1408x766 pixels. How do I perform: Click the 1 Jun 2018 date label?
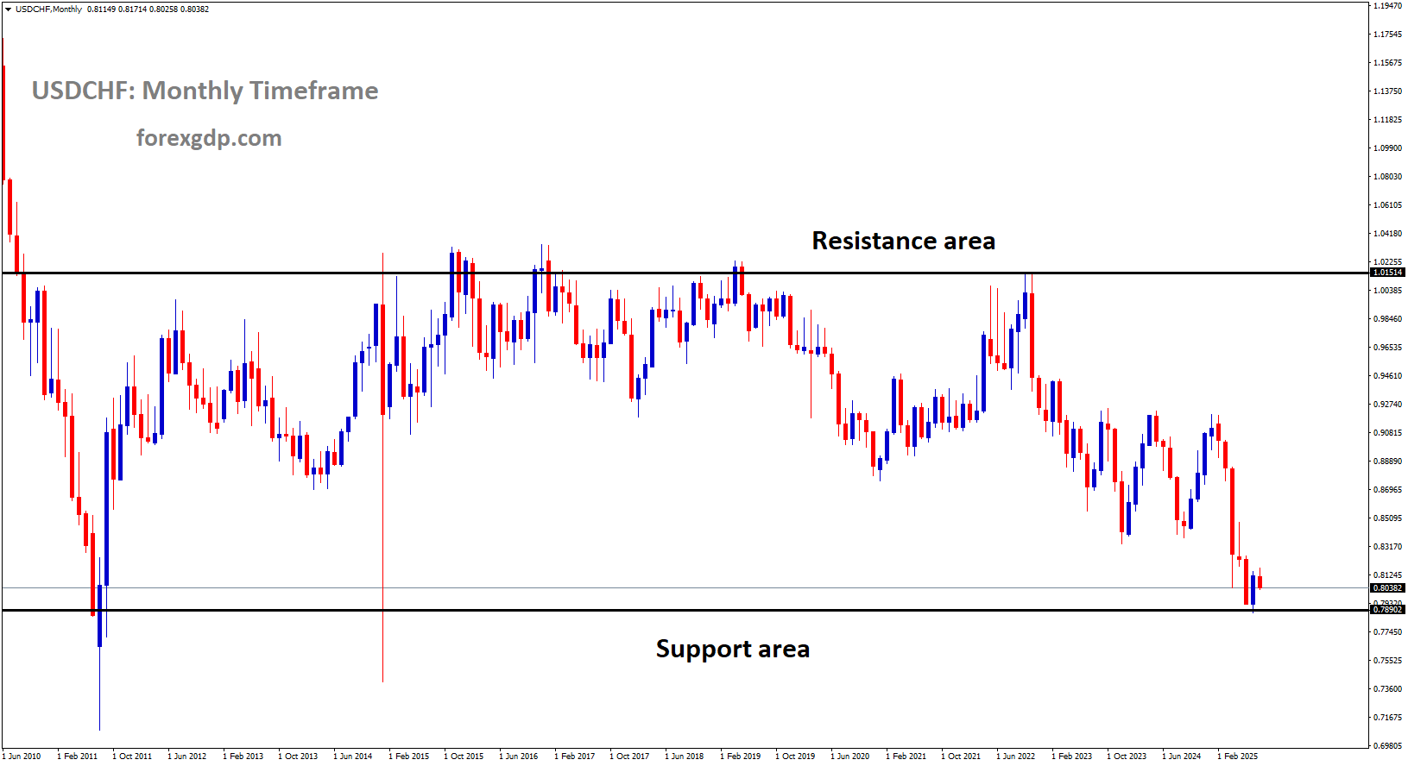point(685,757)
